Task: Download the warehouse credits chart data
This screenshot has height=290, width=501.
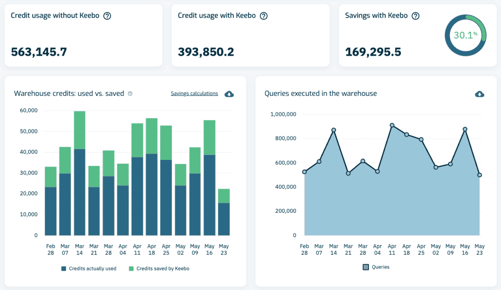Action: coord(229,94)
